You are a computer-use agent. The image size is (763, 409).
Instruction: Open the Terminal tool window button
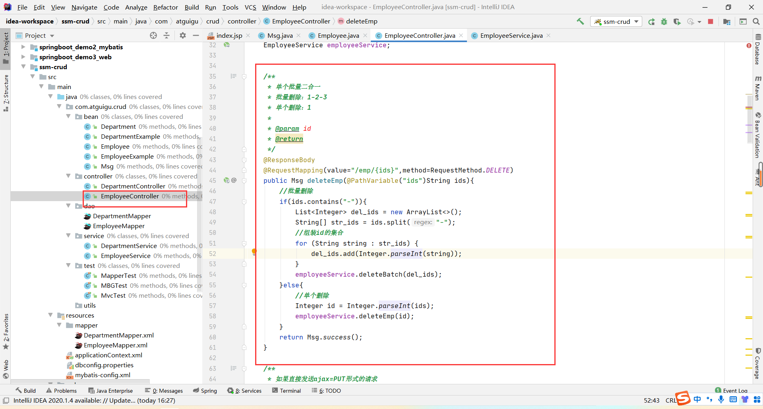pos(287,391)
